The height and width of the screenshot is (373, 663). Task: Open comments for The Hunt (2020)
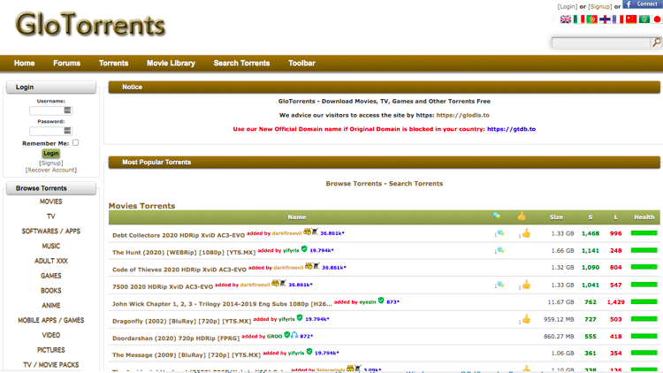[500, 250]
